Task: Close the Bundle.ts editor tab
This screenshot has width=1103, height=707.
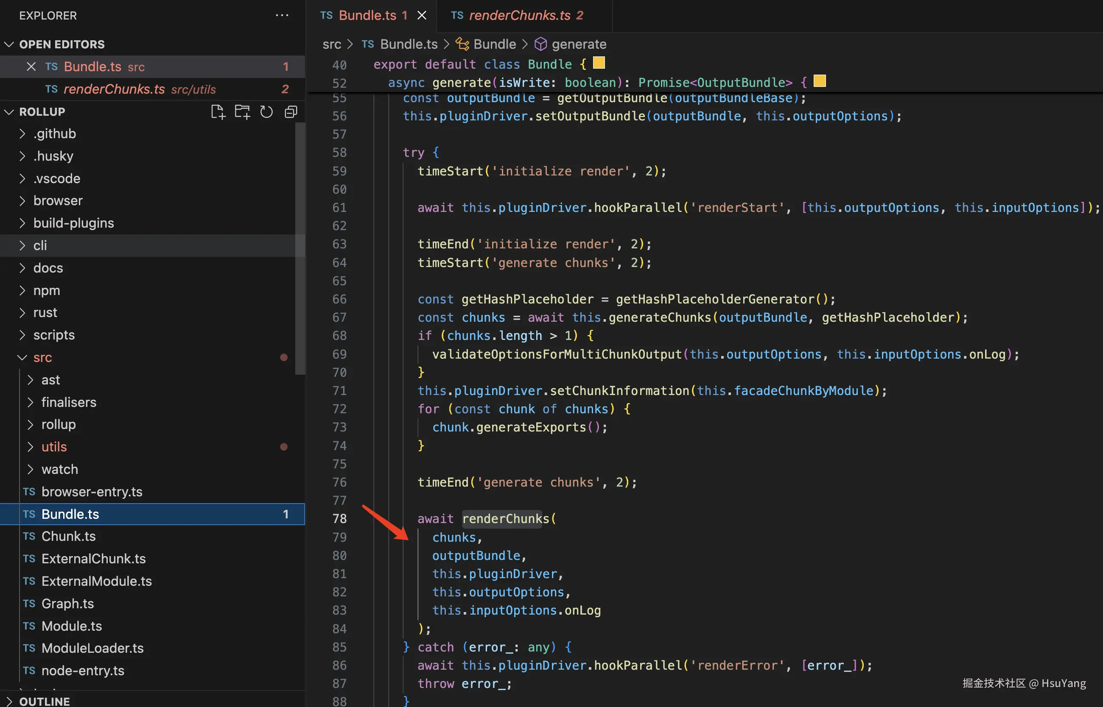Action: tap(421, 15)
